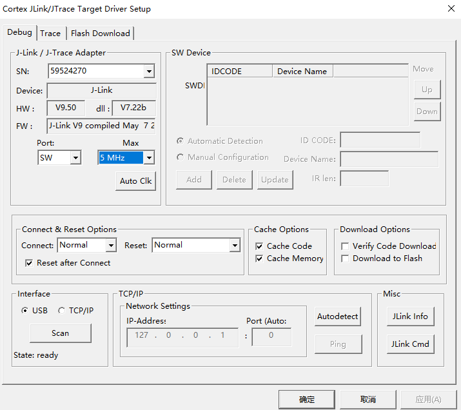The height and width of the screenshot is (410, 461).
Task: Open JLink Info
Action: click(x=411, y=317)
